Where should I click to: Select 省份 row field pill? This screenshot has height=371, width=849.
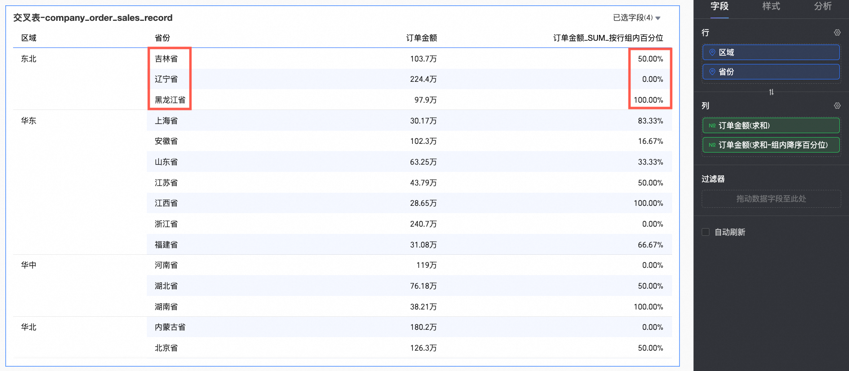(x=771, y=72)
